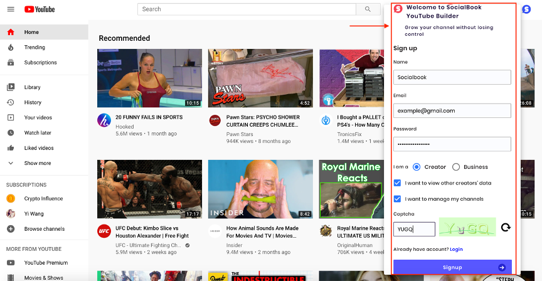The image size is (542, 281).
Task: Click the Movies & Shows film icon
Action: pyautogui.click(x=11, y=277)
